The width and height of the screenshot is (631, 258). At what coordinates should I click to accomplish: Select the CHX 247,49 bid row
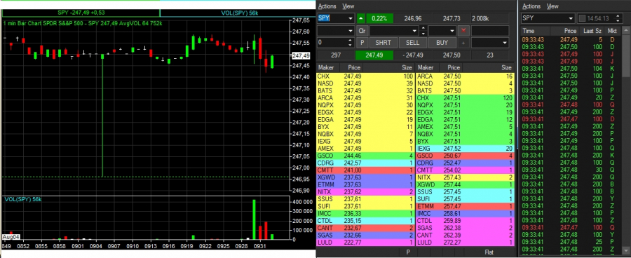(x=367, y=76)
